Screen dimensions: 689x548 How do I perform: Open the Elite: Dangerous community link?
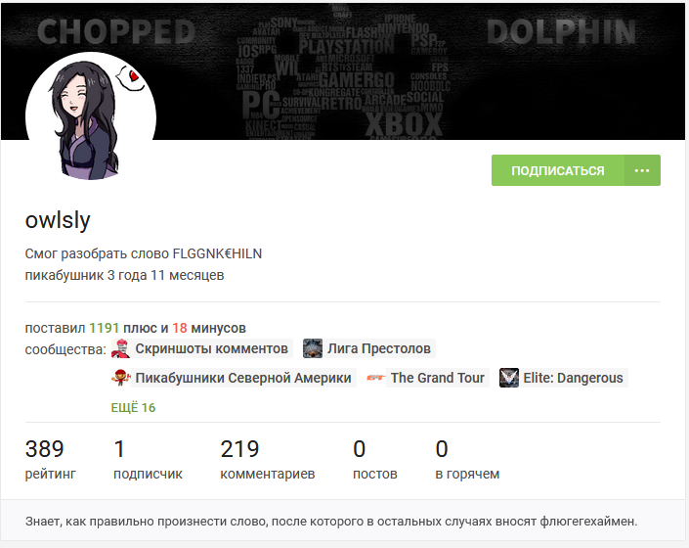click(573, 378)
